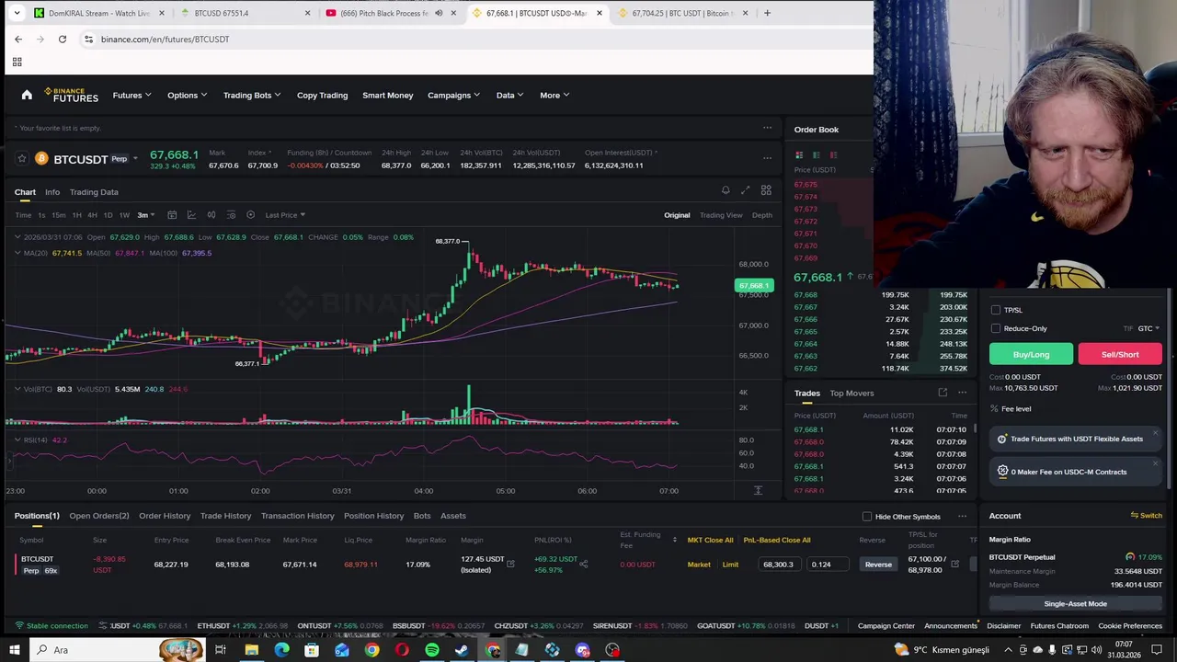Pop out the Trades panel
Image resolution: width=1177 pixels, height=662 pixels.
(943, 393)
